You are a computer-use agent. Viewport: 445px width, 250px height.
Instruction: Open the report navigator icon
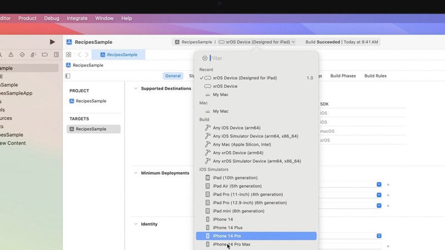point(56,54)
